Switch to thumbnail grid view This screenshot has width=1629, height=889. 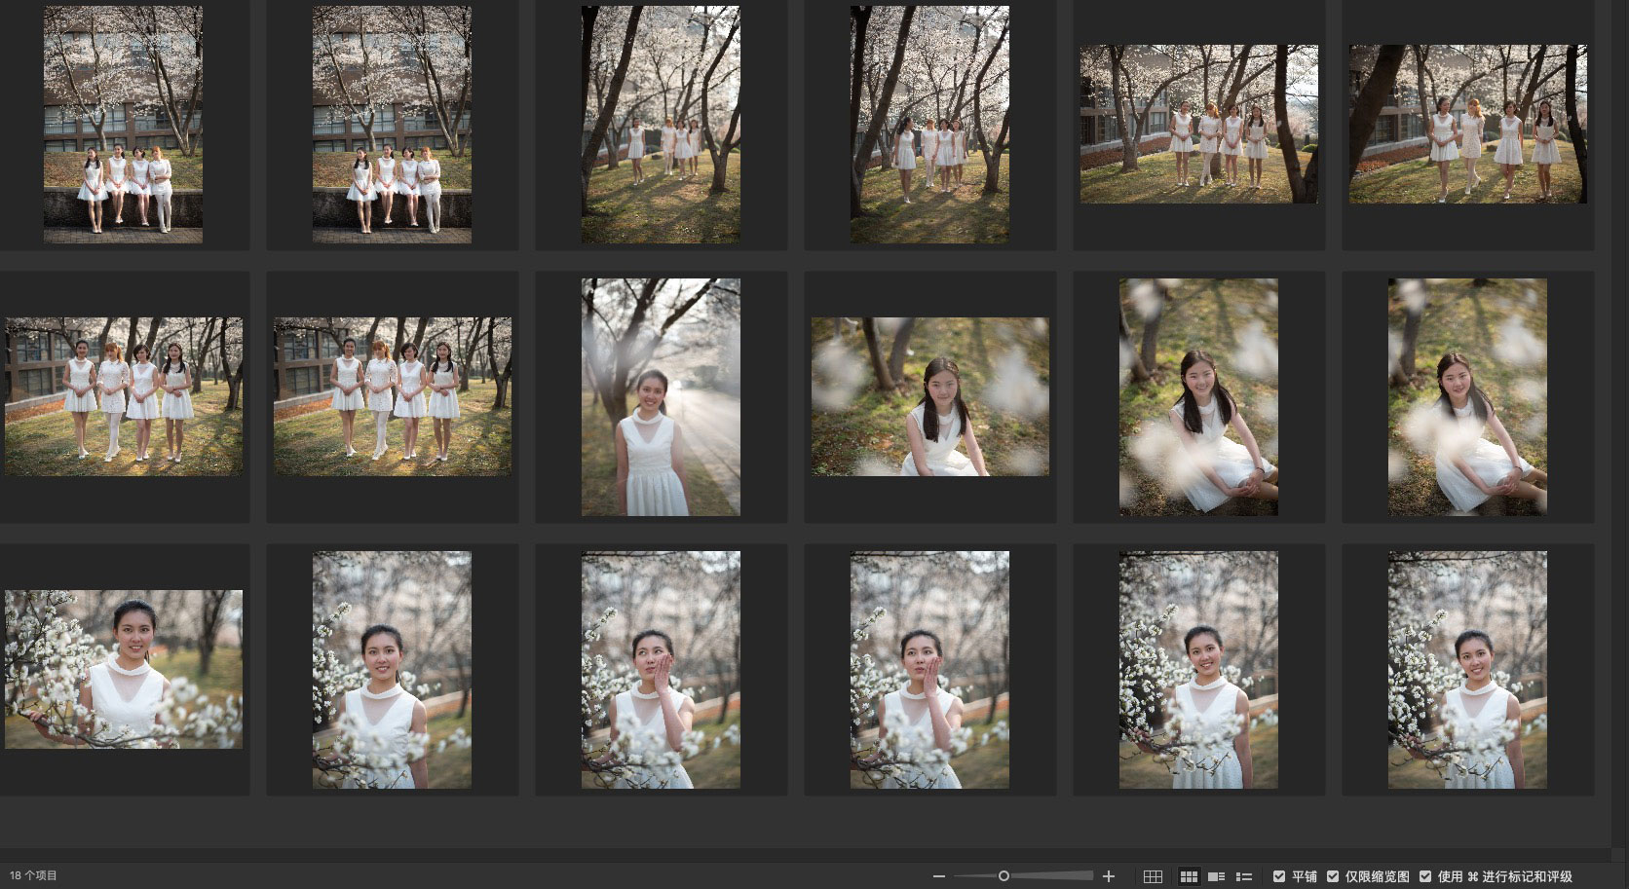coord(1189,876)
